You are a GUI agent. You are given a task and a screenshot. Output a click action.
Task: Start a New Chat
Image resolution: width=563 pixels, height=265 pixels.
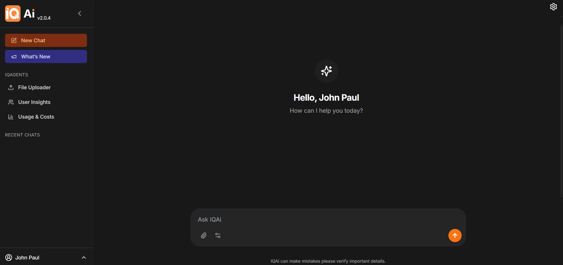[46, 40]
